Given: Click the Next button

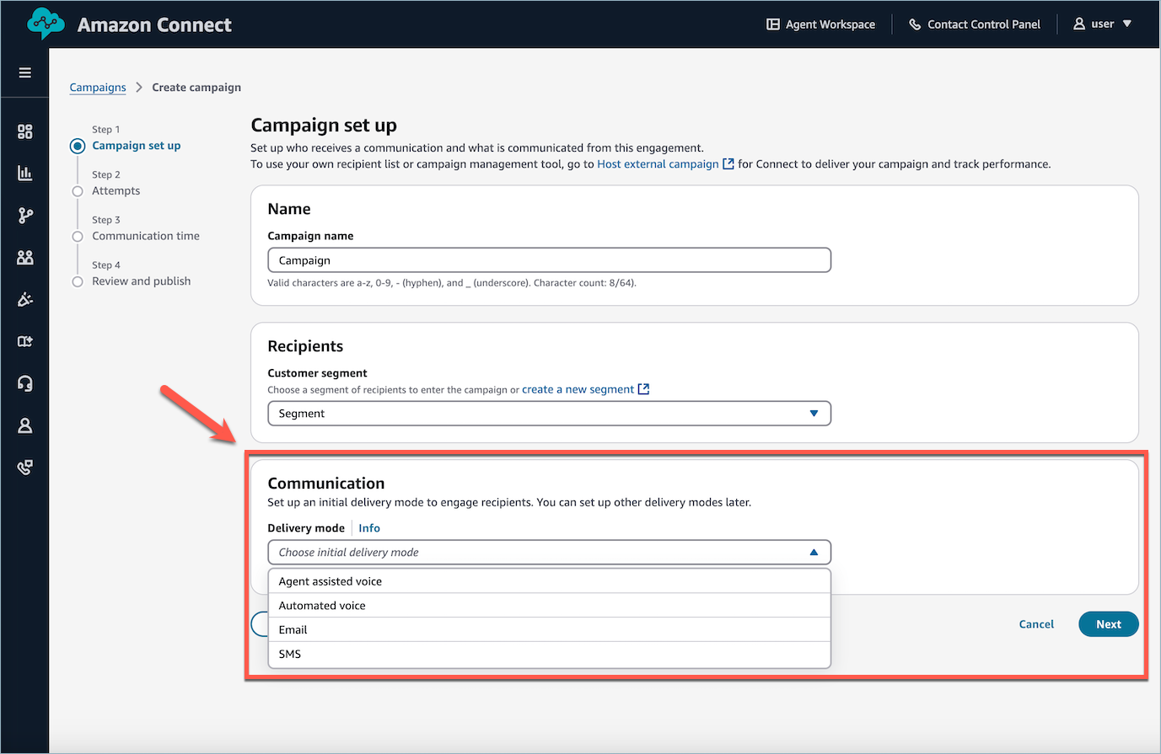Looking at the screenshot, I should pyautogui.click(x=1108, y=623).
